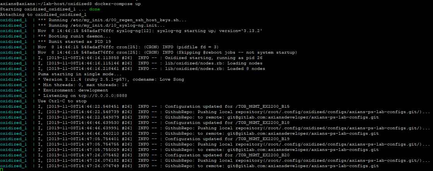The image size is (433, 171).
Task: Click the green cursor block at the bottom
Action: (2, 169)
